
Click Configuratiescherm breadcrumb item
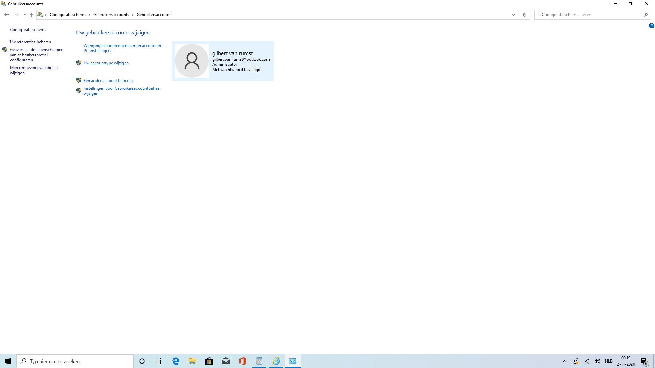pos(68,15)
